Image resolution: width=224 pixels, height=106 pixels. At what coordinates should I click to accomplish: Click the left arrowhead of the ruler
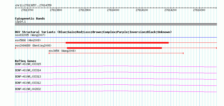16,8
